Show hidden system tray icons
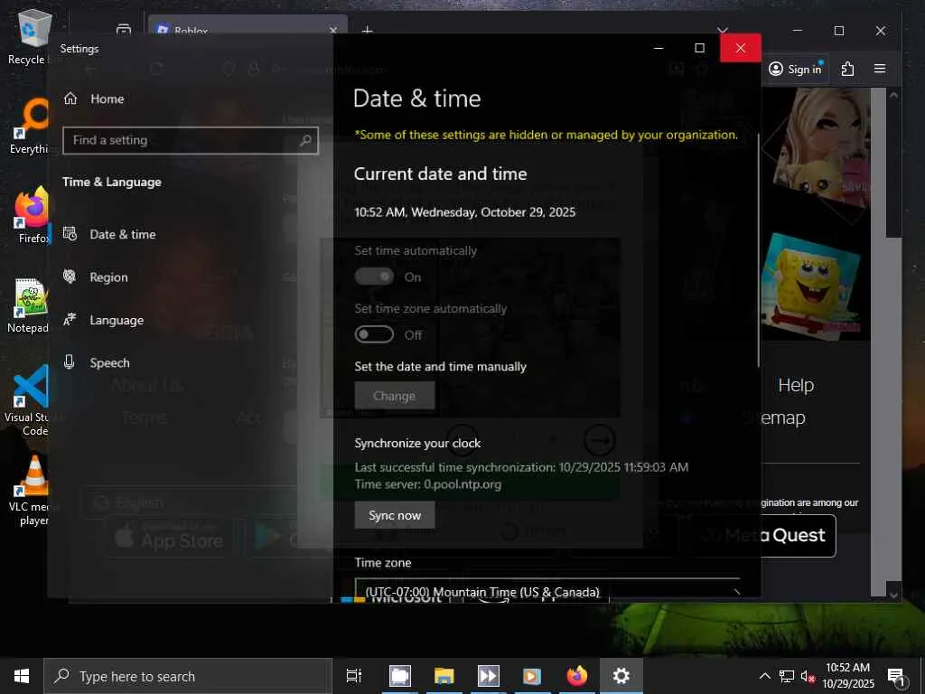The height and width of the screenshot is (694, 925). click(764, 676)
